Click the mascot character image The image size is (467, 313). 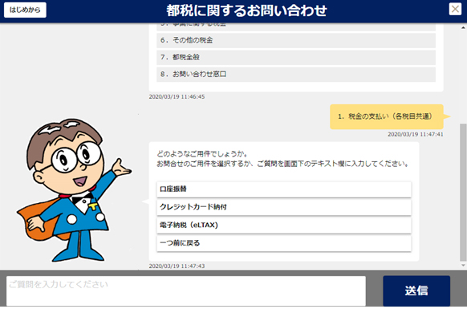coord(74,190)
